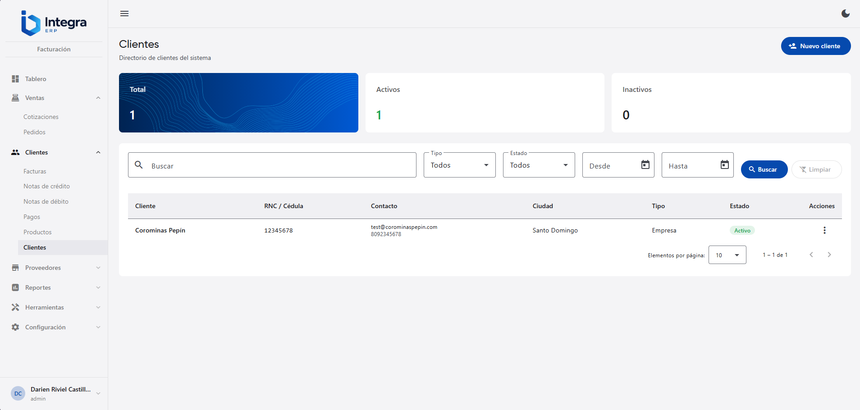Open Notas de crédito
860x410 pixels.
point(46,186)
